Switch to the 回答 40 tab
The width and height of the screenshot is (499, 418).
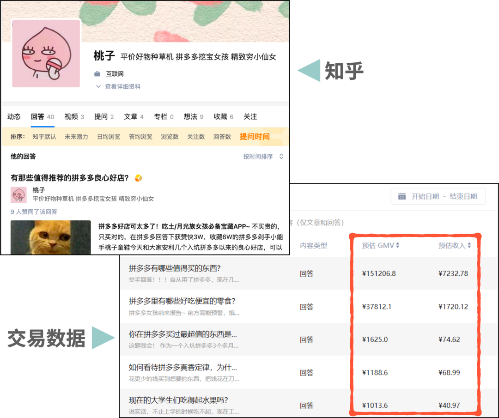43,117
